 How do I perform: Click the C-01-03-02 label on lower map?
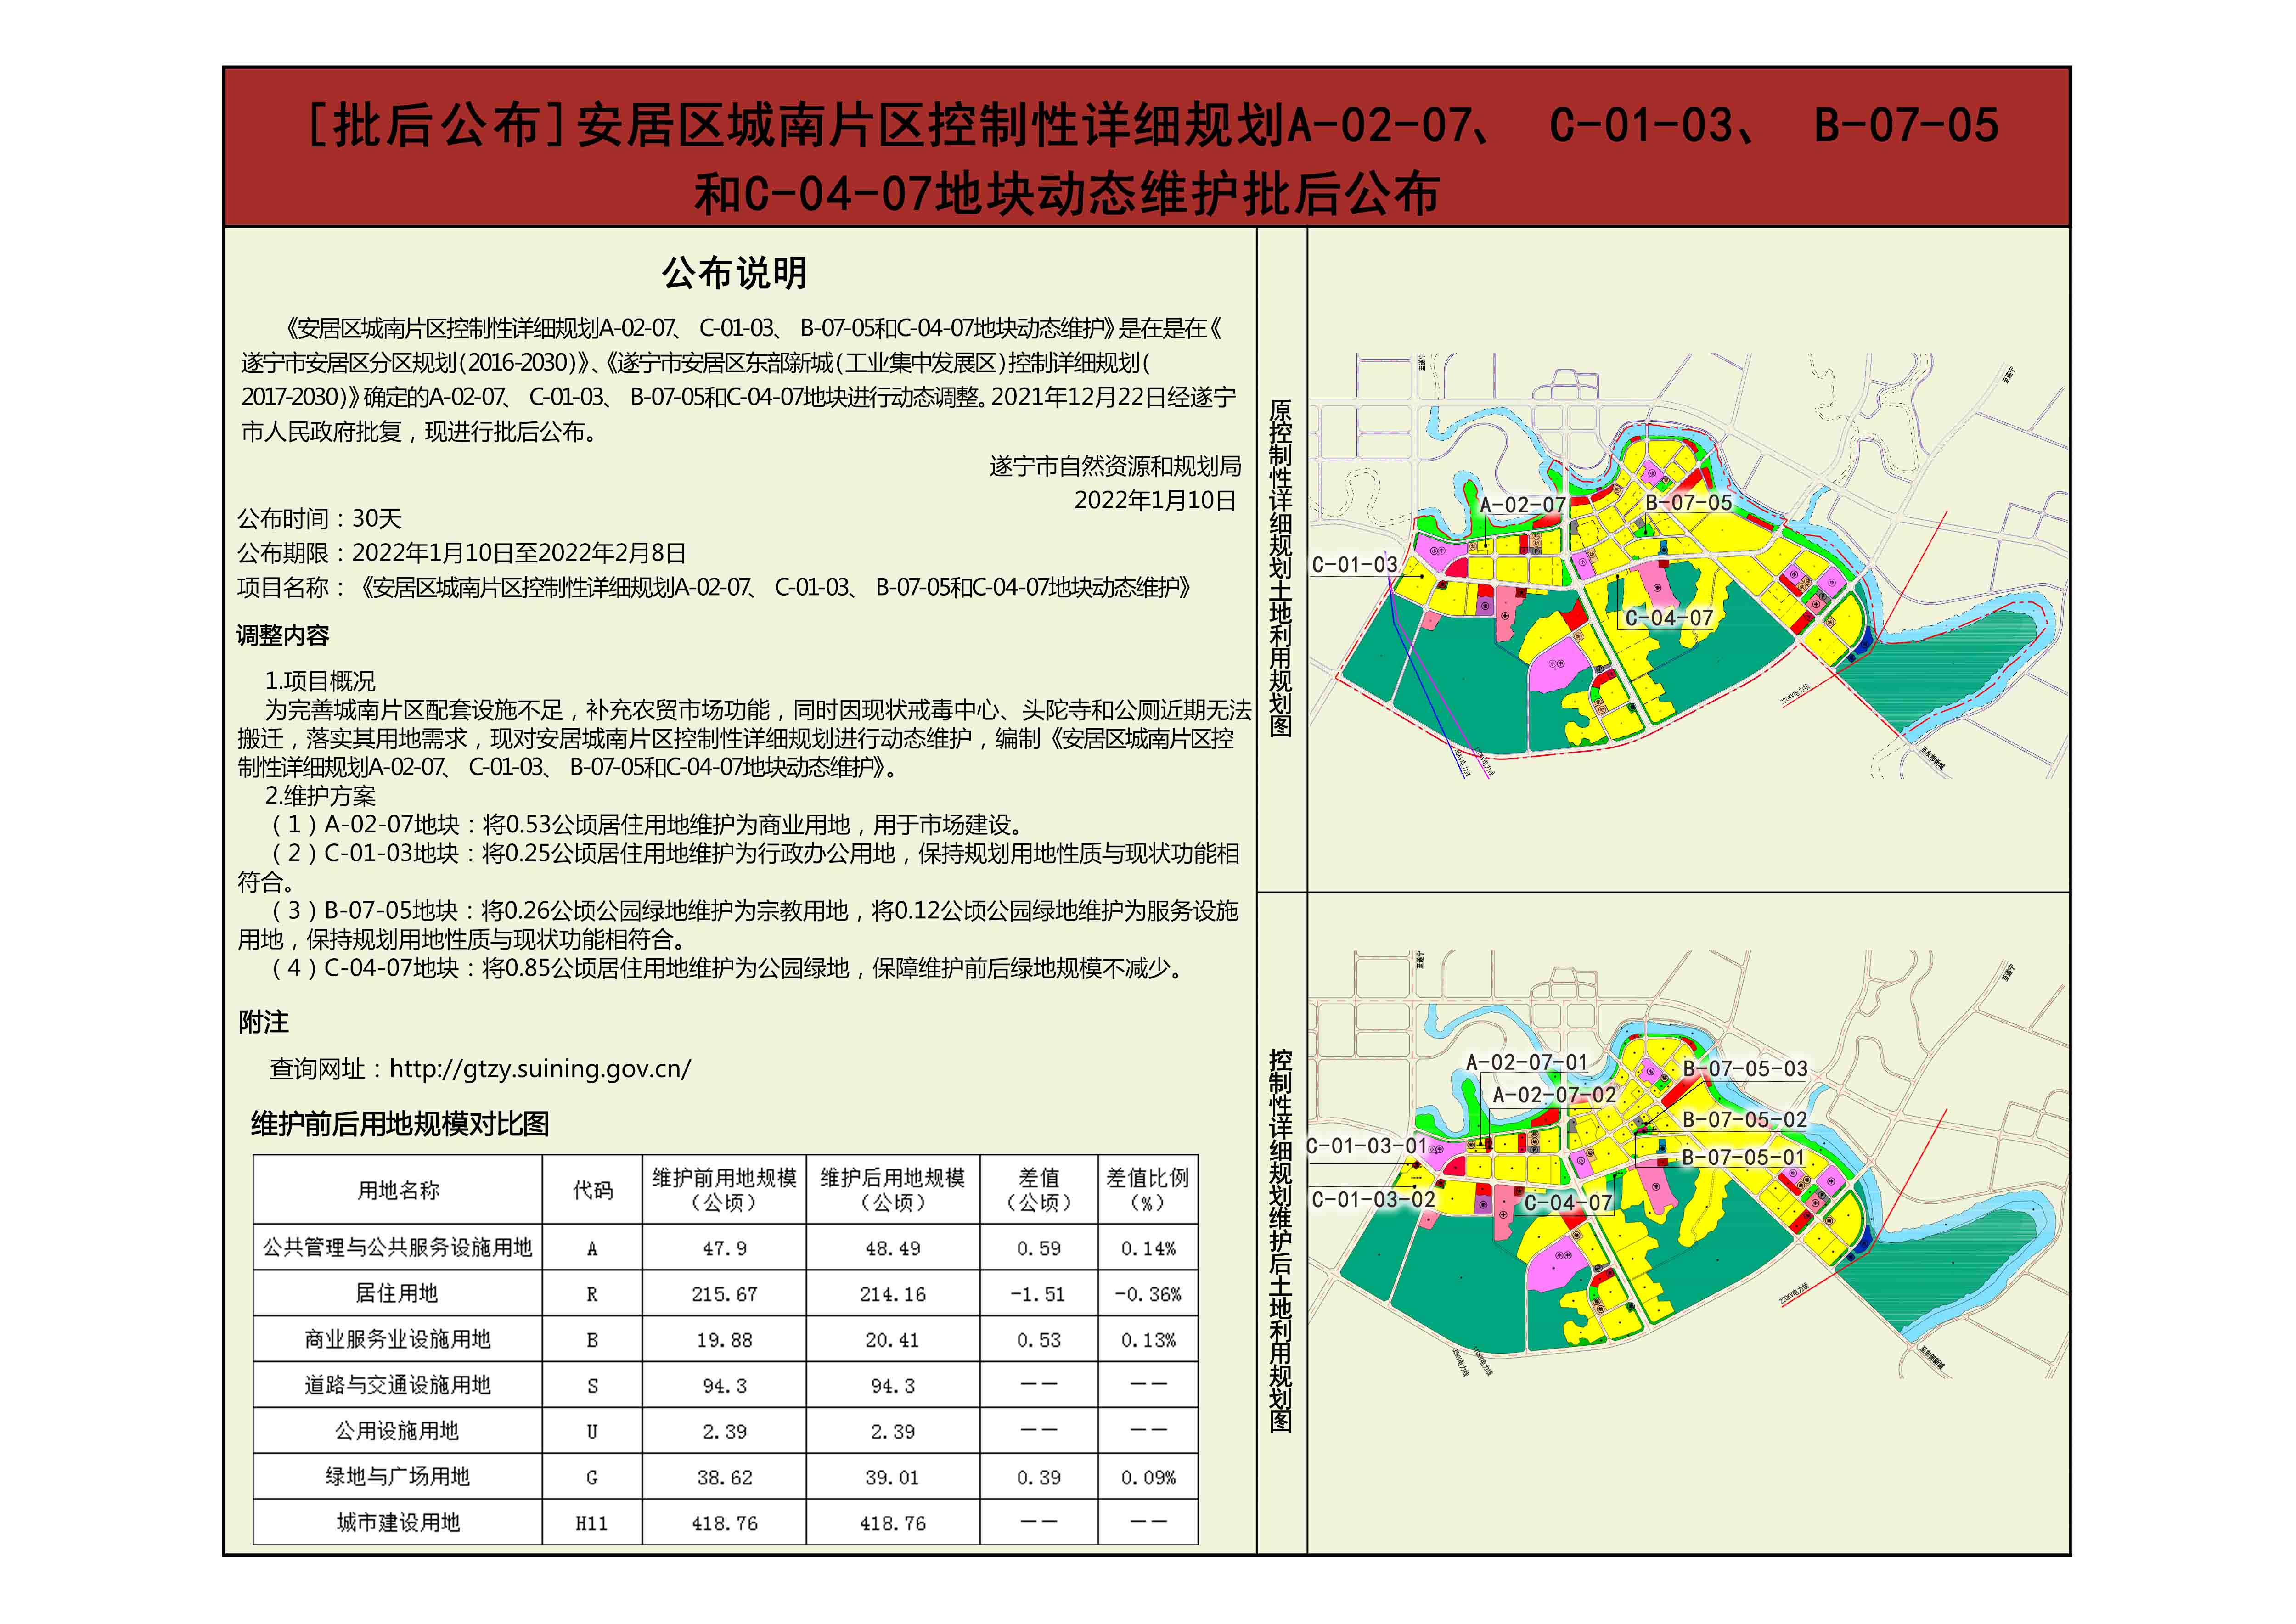pos(1373,1200)
